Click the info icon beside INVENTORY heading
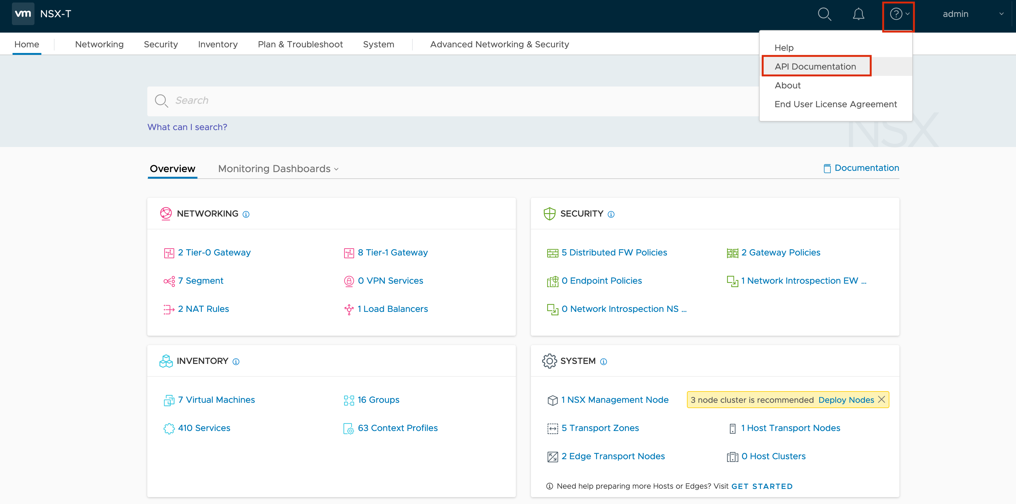Image resolution: width=1016 pixels, height=504 pixels. point(235,362)
